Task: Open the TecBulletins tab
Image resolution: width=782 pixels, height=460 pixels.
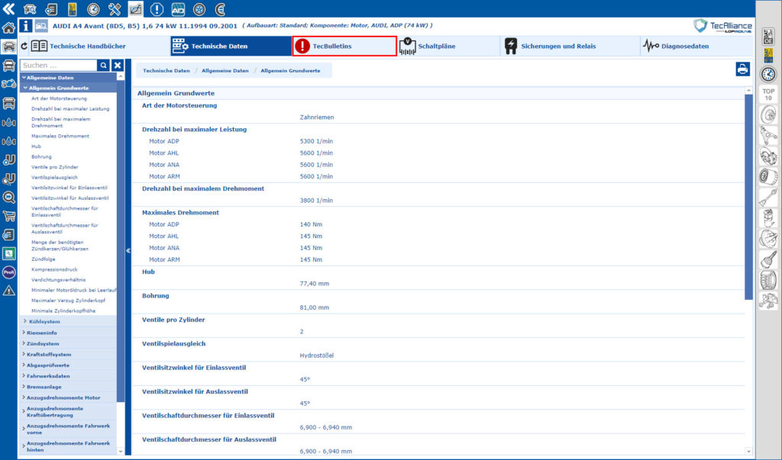Action: pyautogui.click(x=344, y=46)
